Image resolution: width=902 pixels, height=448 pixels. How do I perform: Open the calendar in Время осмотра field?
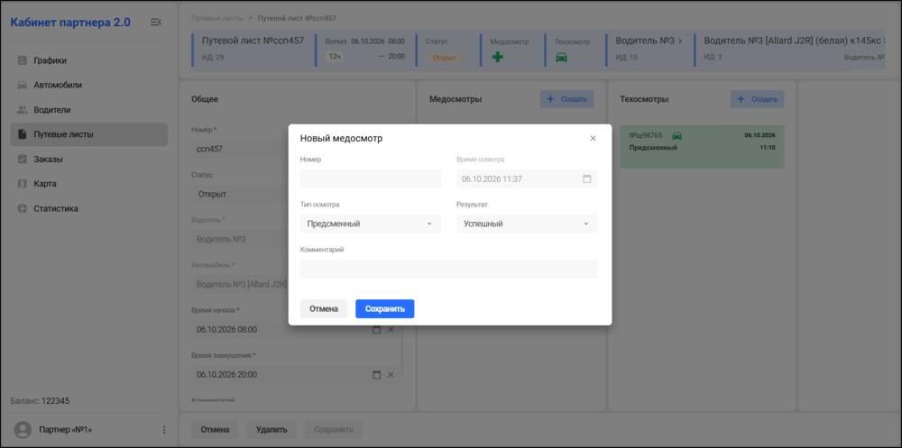pyautogui.click(x=587, y=178)
